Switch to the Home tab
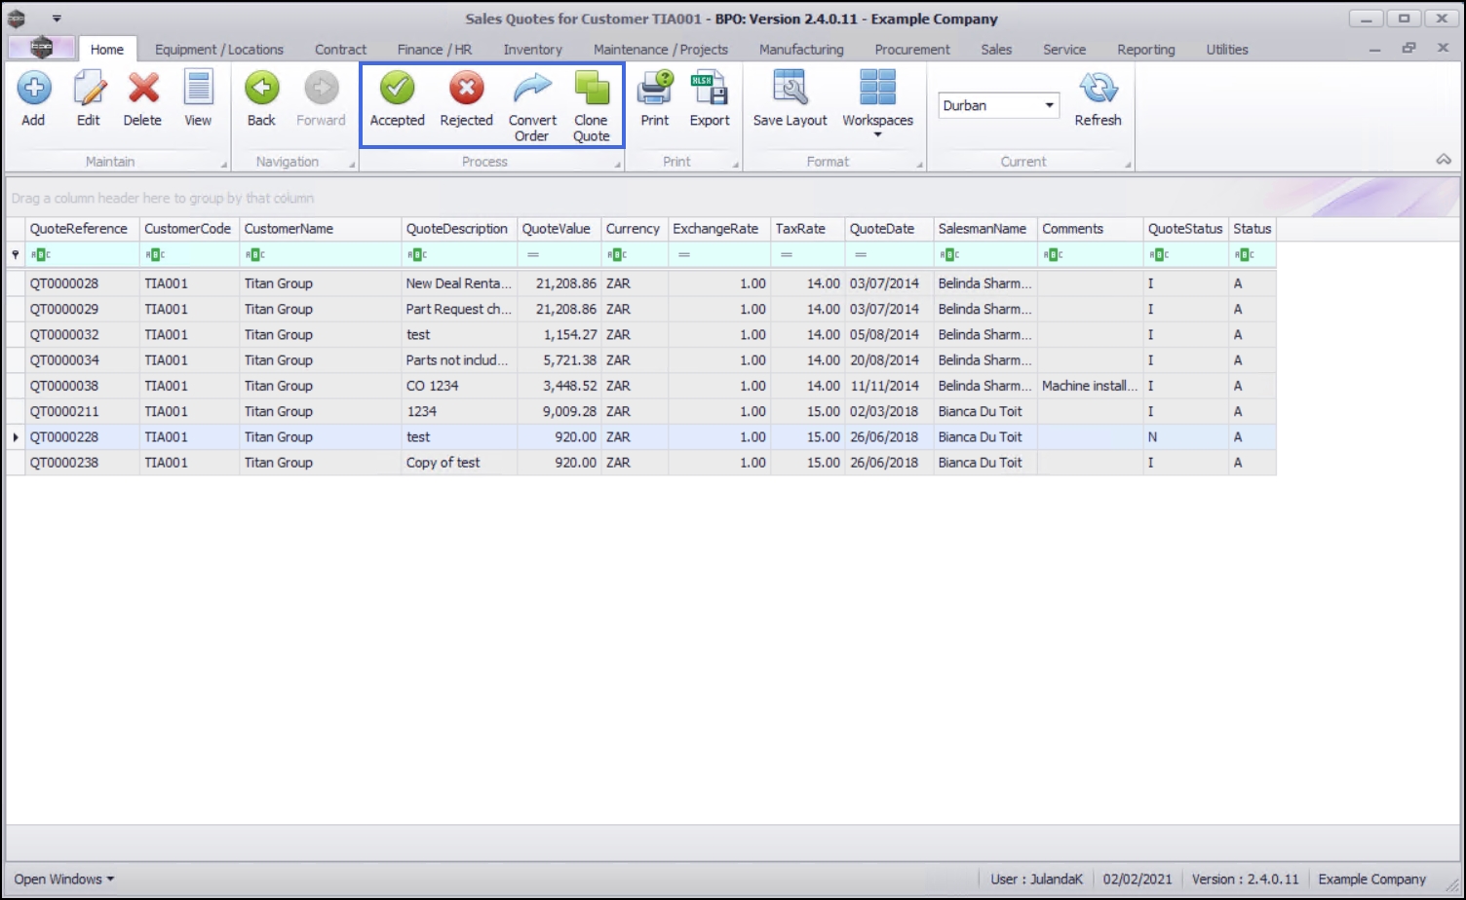The height and width of the screenshot is (900, 1466). click(x=107, y=49)
